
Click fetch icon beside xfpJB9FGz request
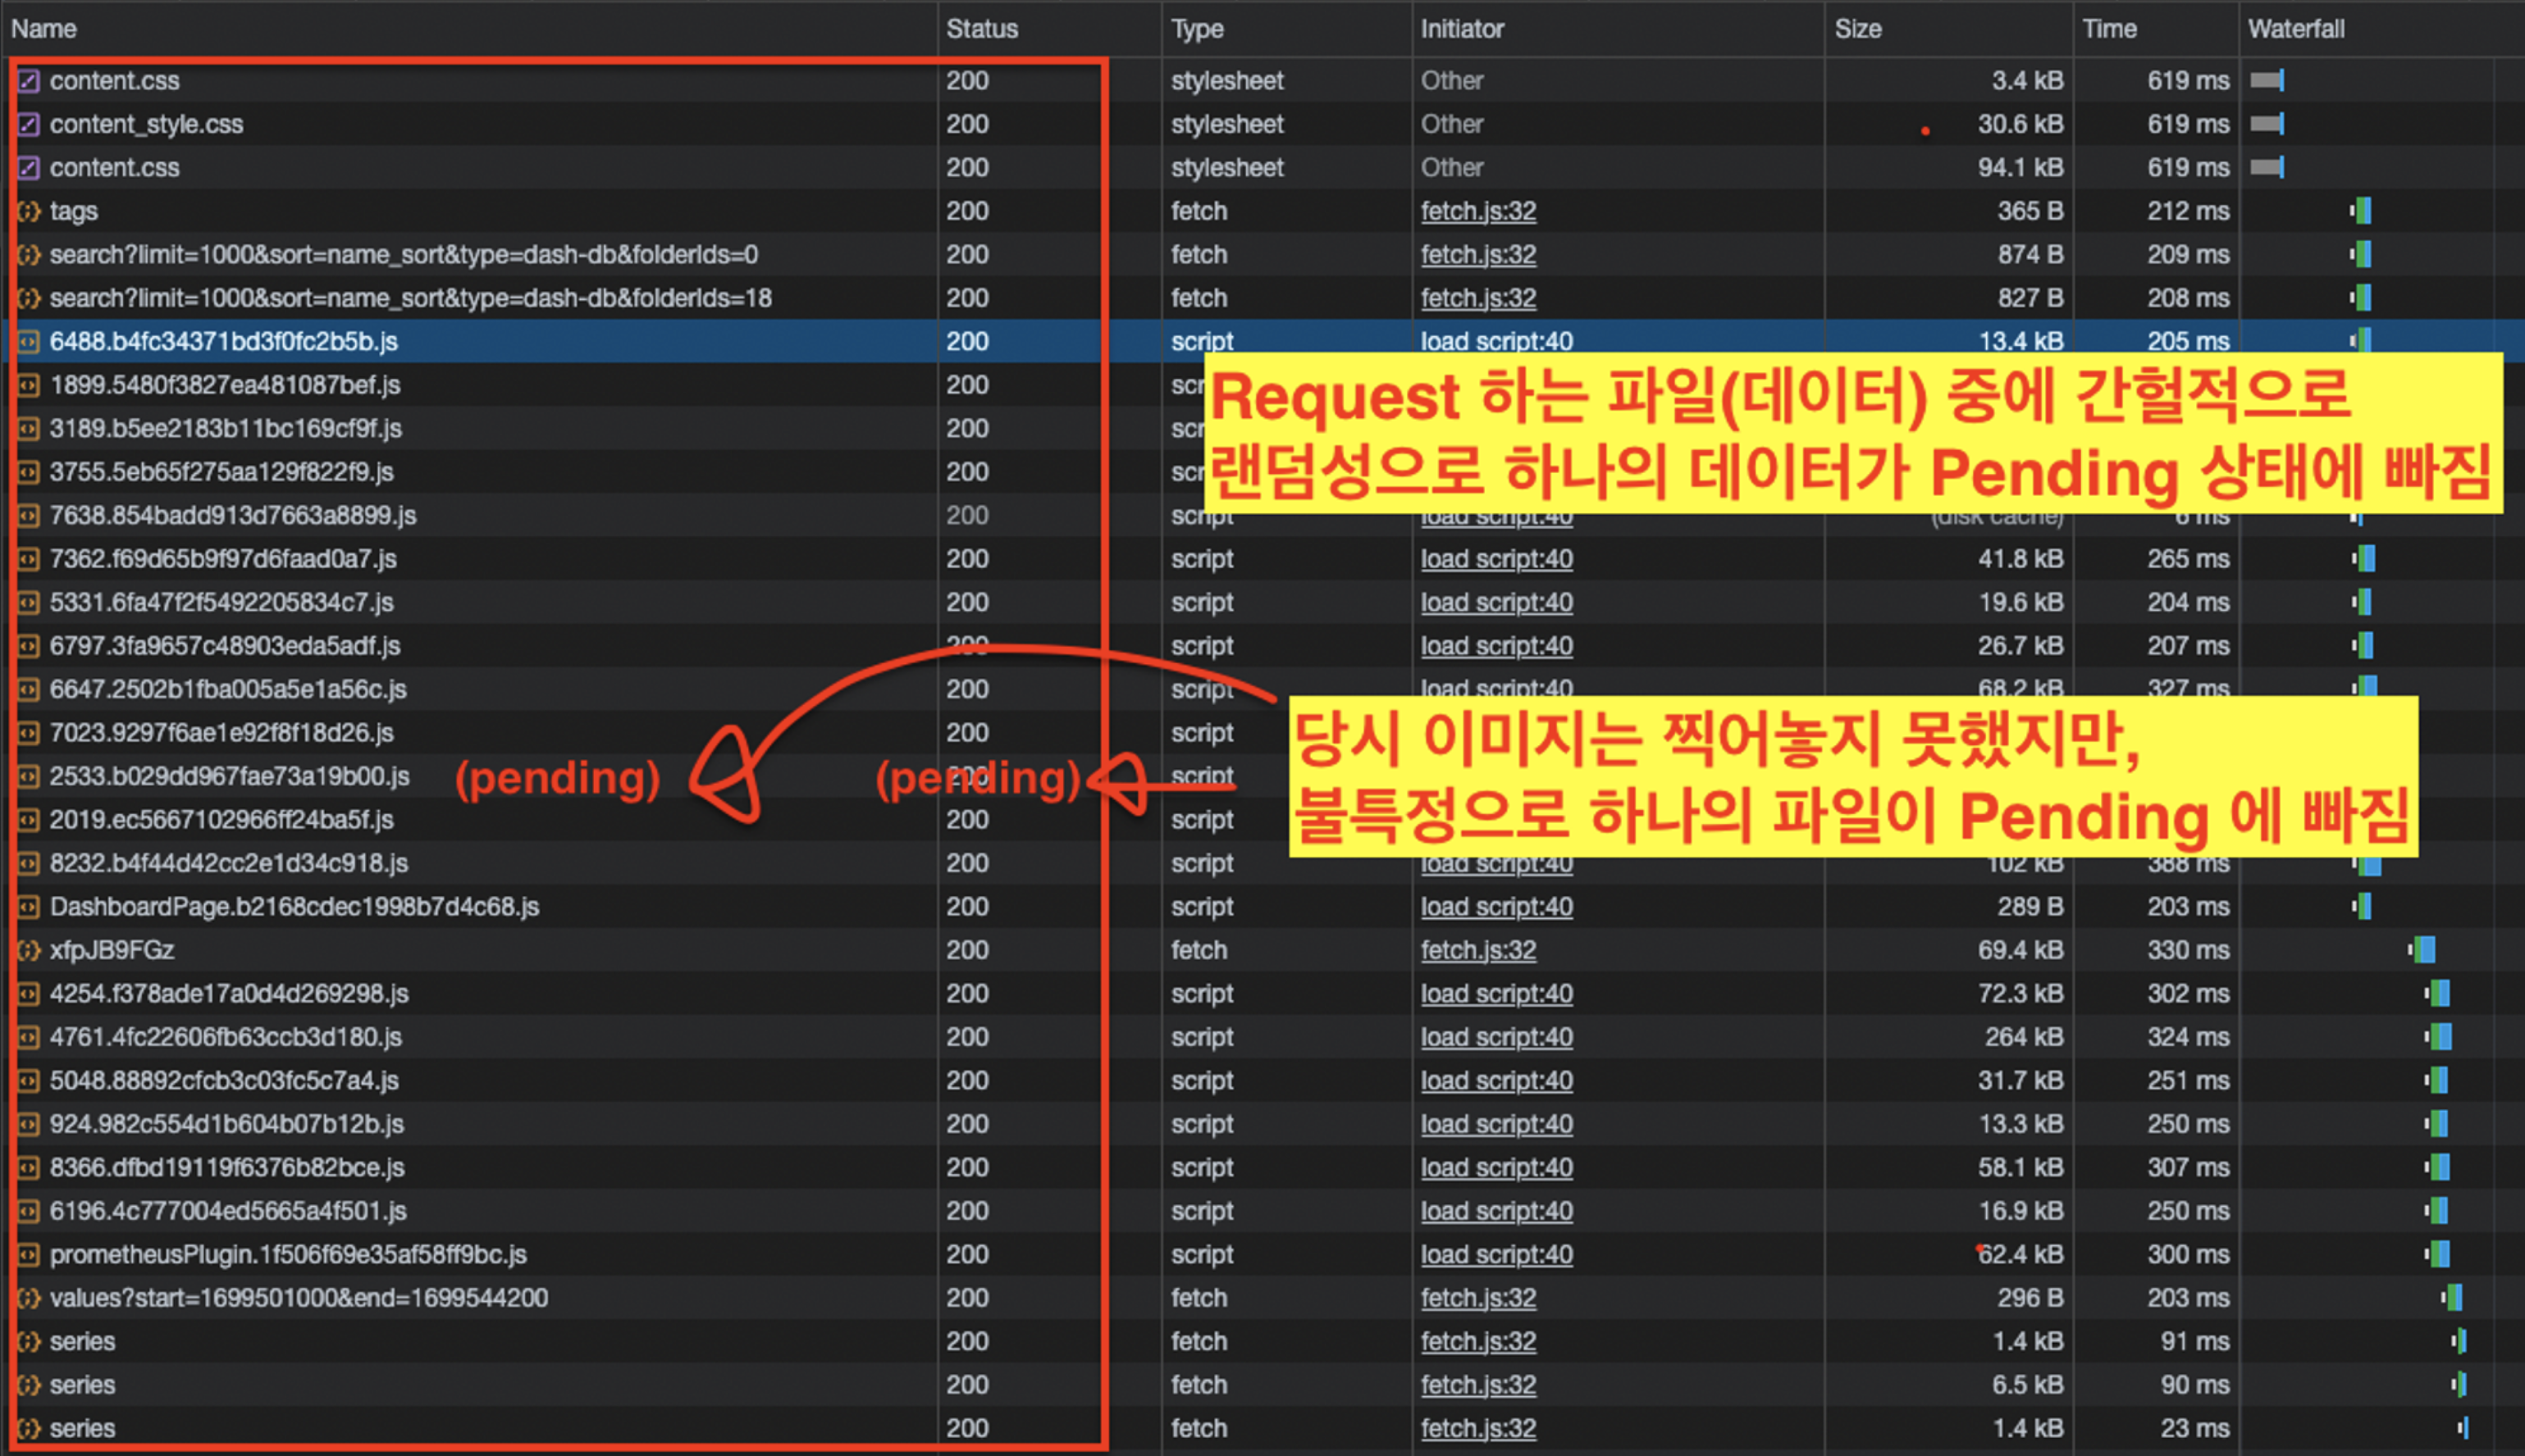[x=29, y=950]
